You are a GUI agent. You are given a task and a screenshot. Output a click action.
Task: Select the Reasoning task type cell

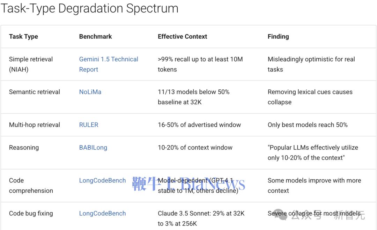pyautogui.click(x=24, y=147)
